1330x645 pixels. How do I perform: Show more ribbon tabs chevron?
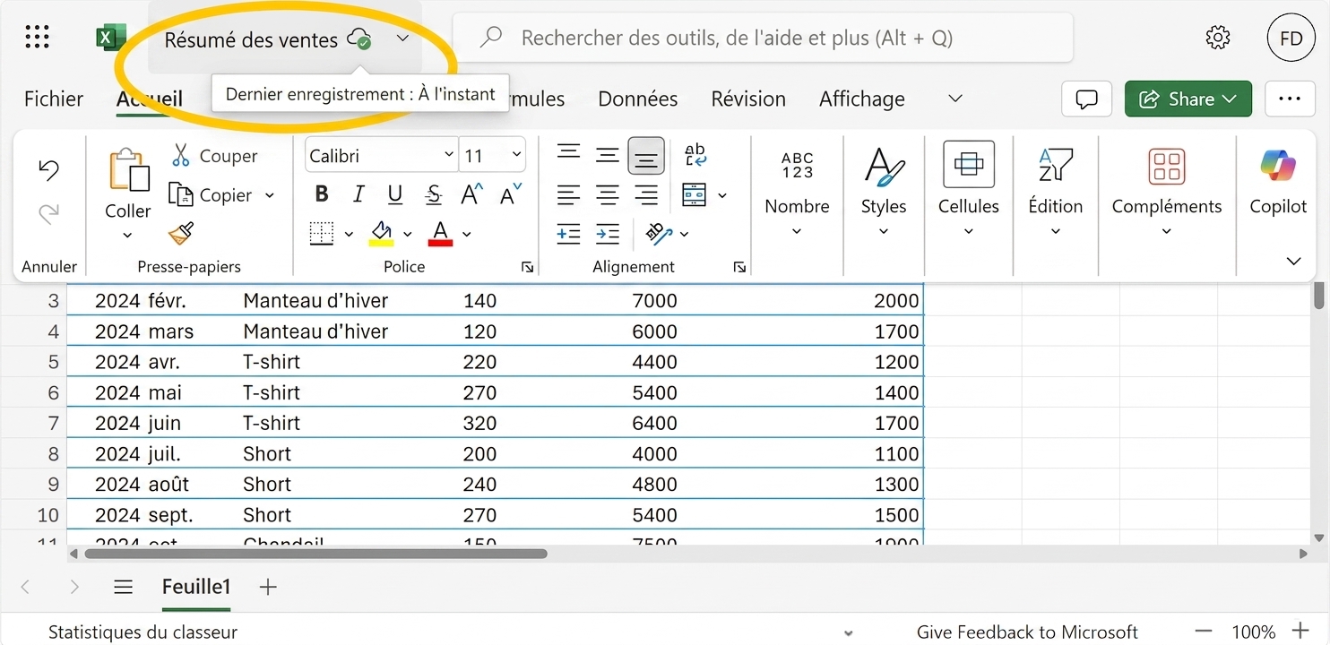coord(955,99)
